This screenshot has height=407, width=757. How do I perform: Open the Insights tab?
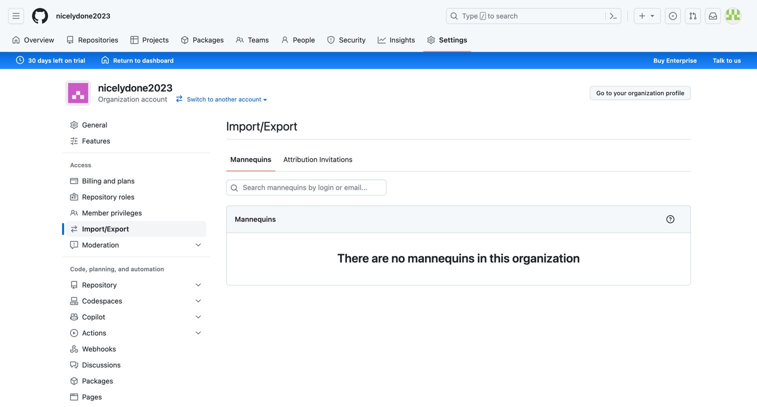pos(397,40)
